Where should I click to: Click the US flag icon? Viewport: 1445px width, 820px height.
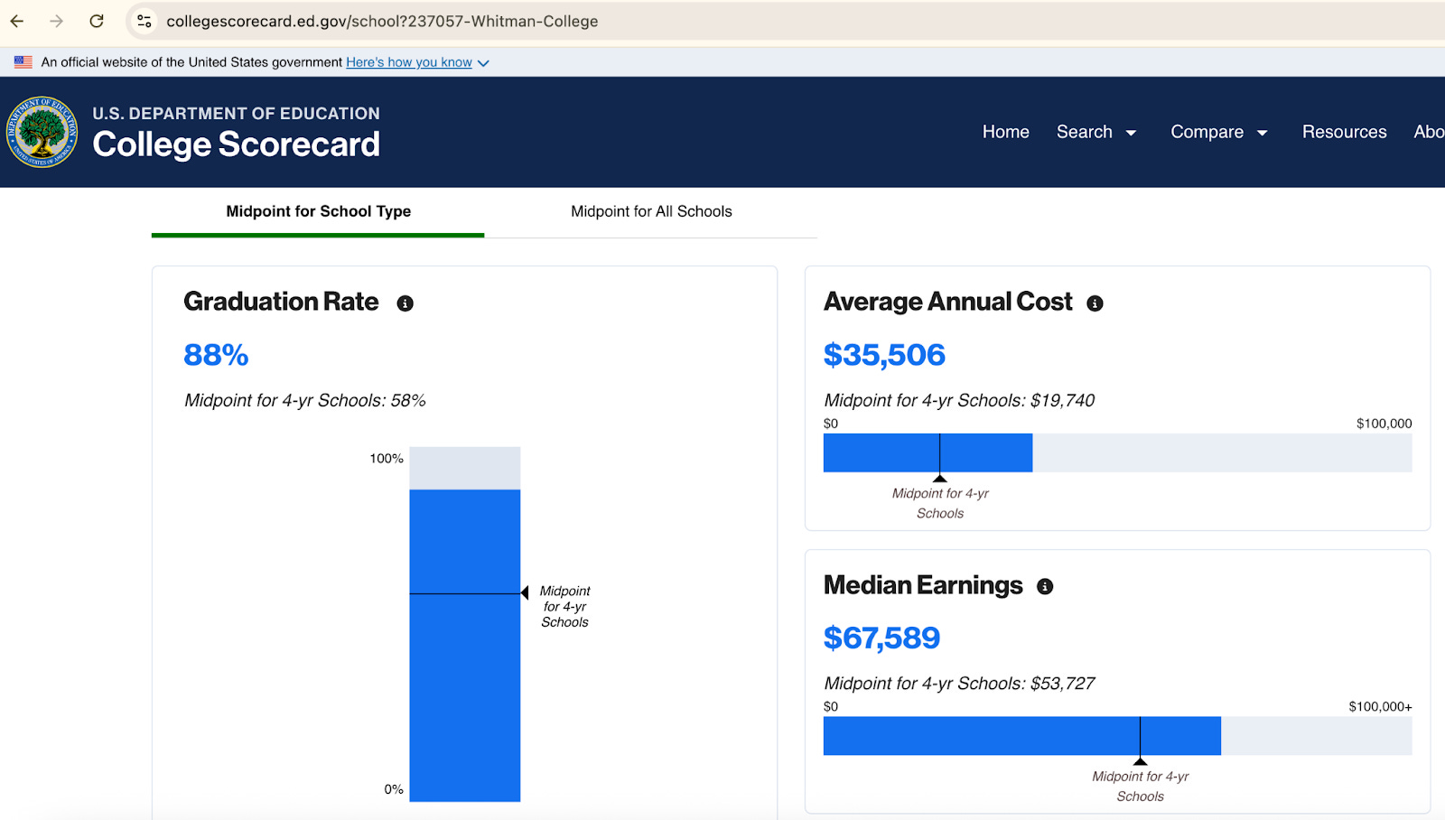[23, 62]
